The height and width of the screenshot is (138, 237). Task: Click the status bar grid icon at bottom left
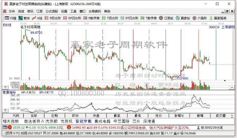5,127
